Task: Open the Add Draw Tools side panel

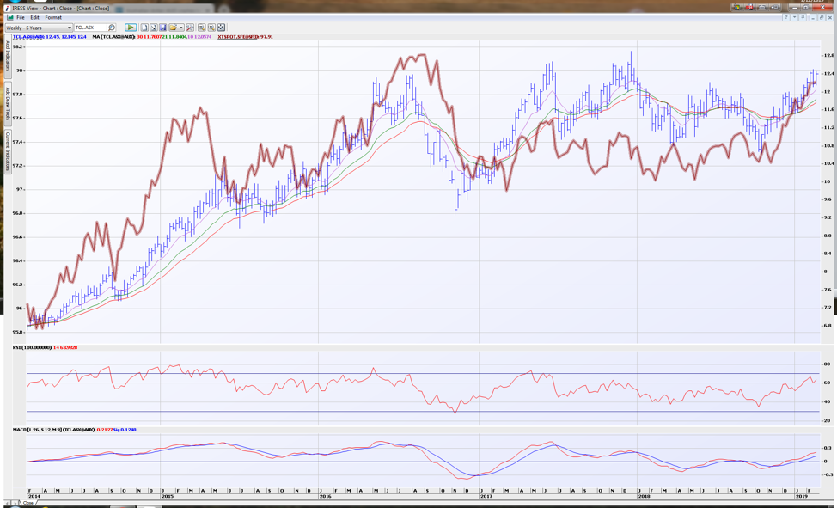Action: pos(8,103)
